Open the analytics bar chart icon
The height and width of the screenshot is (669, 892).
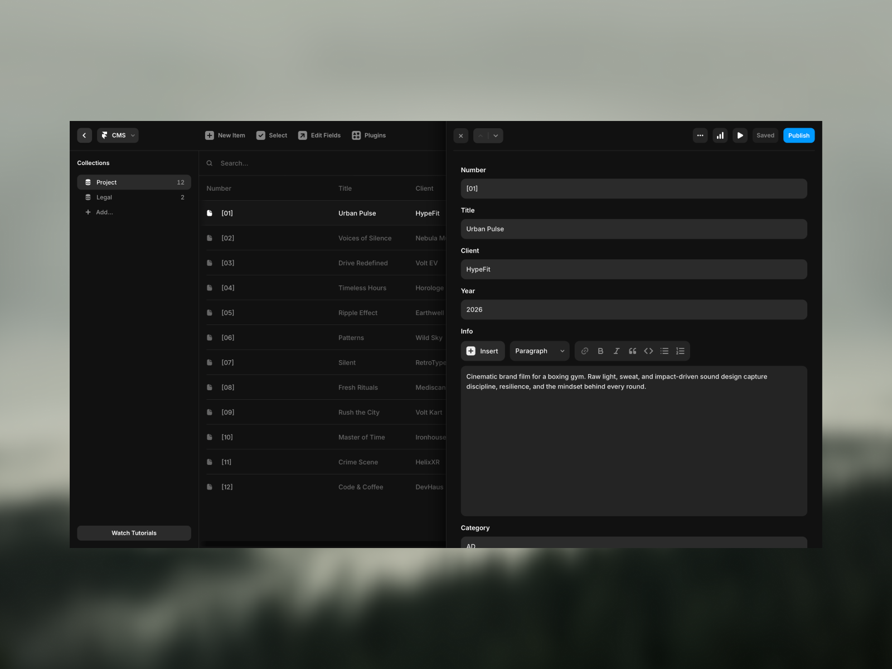(720, 135)
